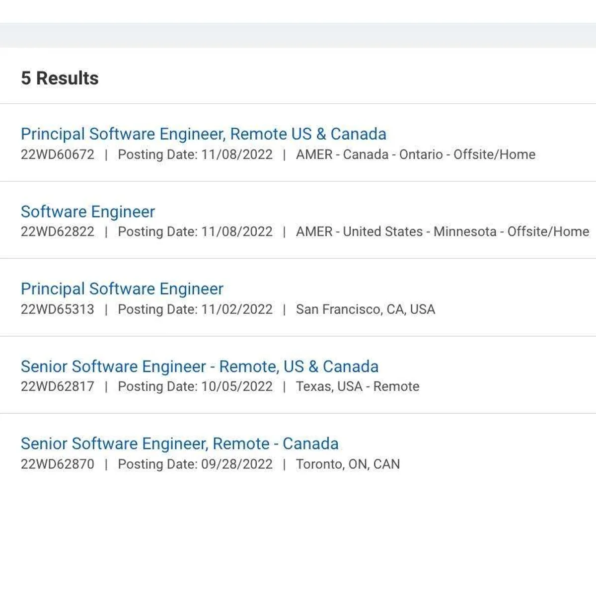596x596 pixels.
Task: Click the 5 Results heading
Action: coord(60,78)
